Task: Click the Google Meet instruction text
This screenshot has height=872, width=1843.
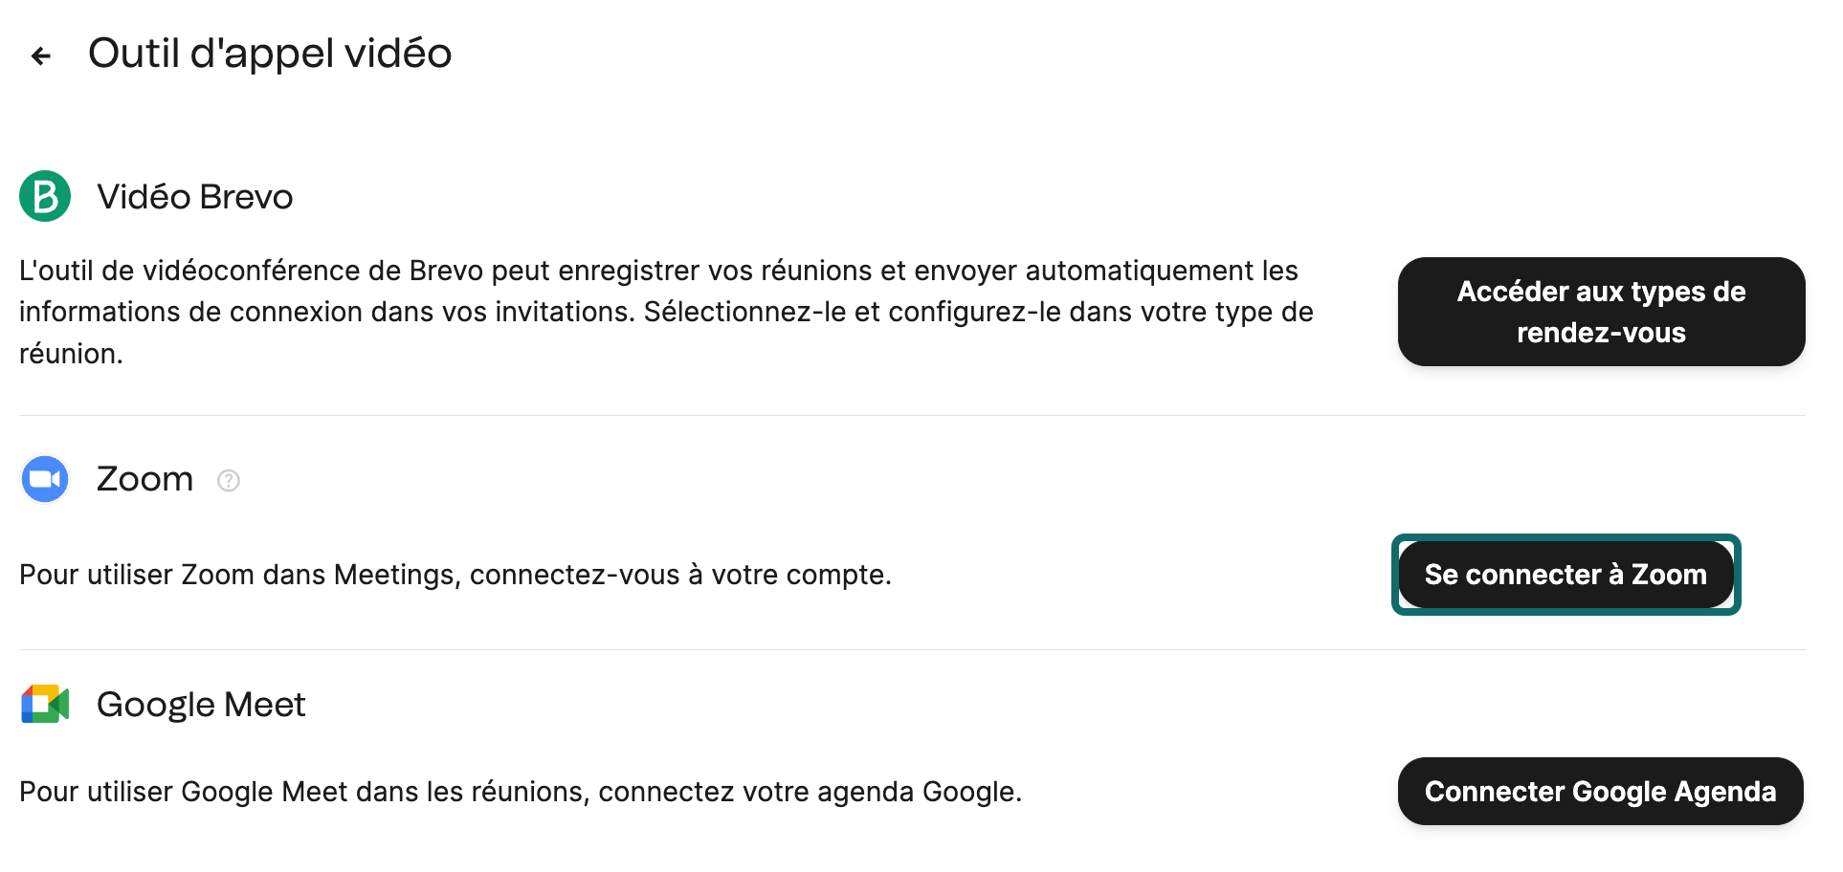Action: pyautogui.click(x=522, y=792)
